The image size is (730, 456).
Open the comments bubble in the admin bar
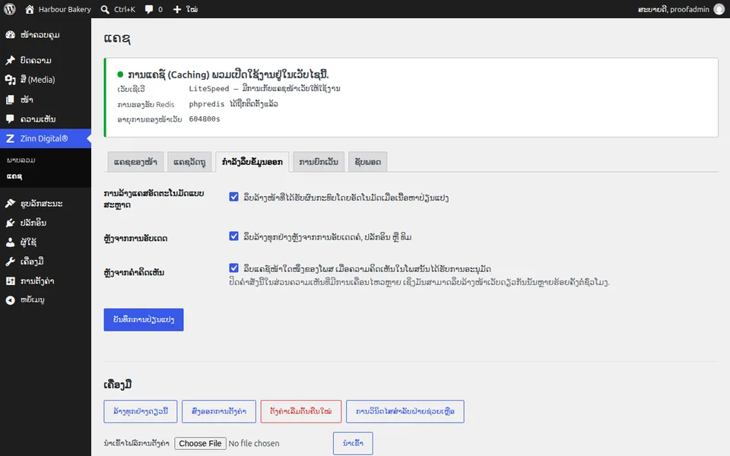click(x=149, y=9)
